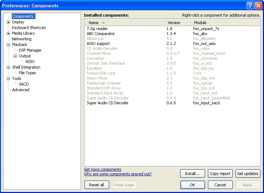Click the foo_unpack_7z module cell

(206, 29)
